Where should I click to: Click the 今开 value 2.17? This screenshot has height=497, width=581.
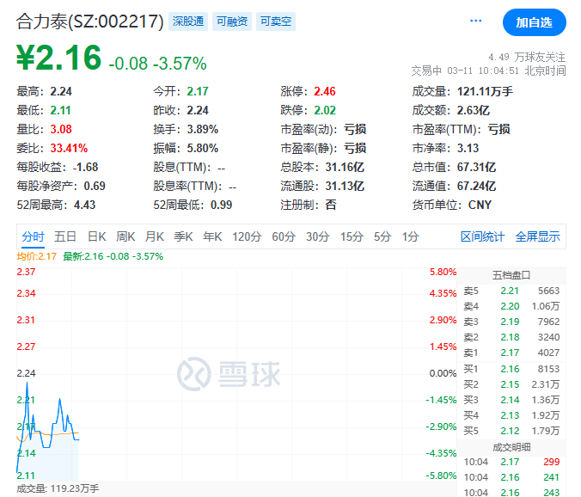[x=198, y=91]
